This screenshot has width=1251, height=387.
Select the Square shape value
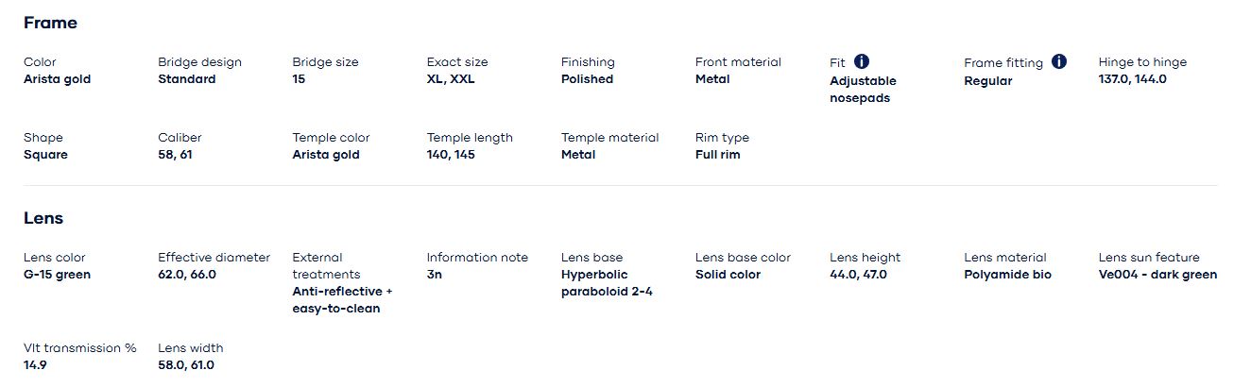pyautogui.click(x=45, y=155)
